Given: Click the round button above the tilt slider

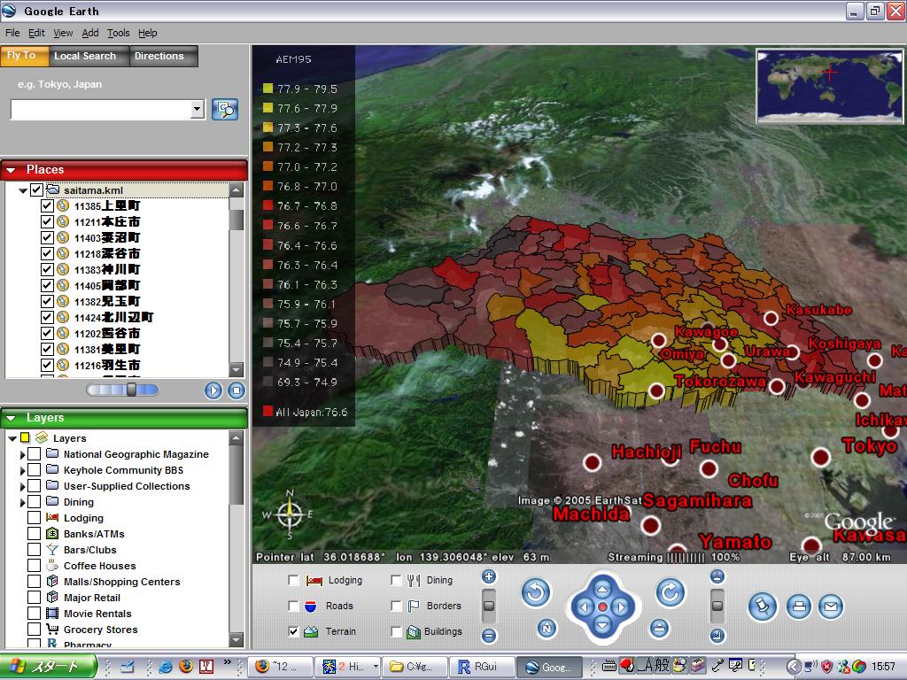Looking at the screenshot, I should click(717, 576).
